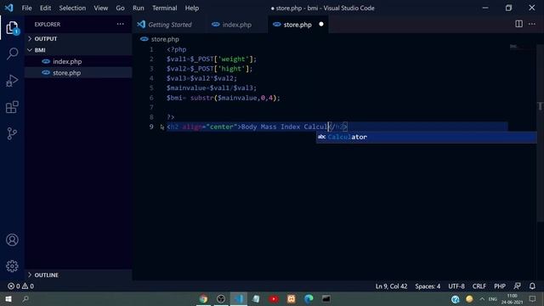Click the unsaved dot on store.php tab
Image resolution: width=544 pixels, height=306 pixels.
321,25
